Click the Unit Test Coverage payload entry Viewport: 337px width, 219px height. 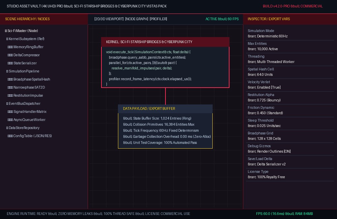(x=160, y=143)
